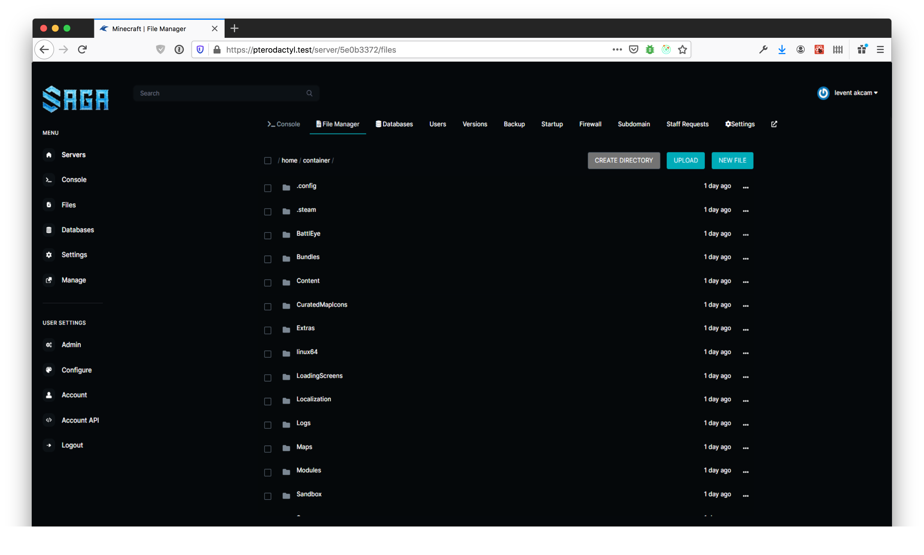
Task: Open the three-dot menu for Maps
Action: point(745,448)
